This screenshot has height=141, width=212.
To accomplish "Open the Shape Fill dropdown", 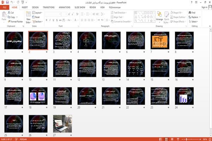I will tap(176, 13).
